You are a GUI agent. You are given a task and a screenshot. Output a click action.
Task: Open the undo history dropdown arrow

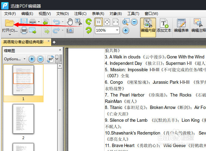point(62,22)
